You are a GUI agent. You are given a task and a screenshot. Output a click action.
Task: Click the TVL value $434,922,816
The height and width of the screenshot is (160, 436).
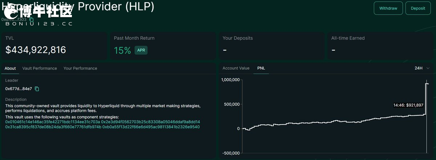pyautogui.click(x=36, y=50)
